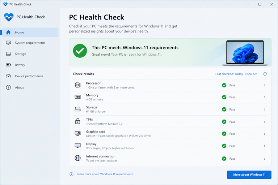
Task: Click the Storage drive icon in sidebar
Action: [8, 53]
